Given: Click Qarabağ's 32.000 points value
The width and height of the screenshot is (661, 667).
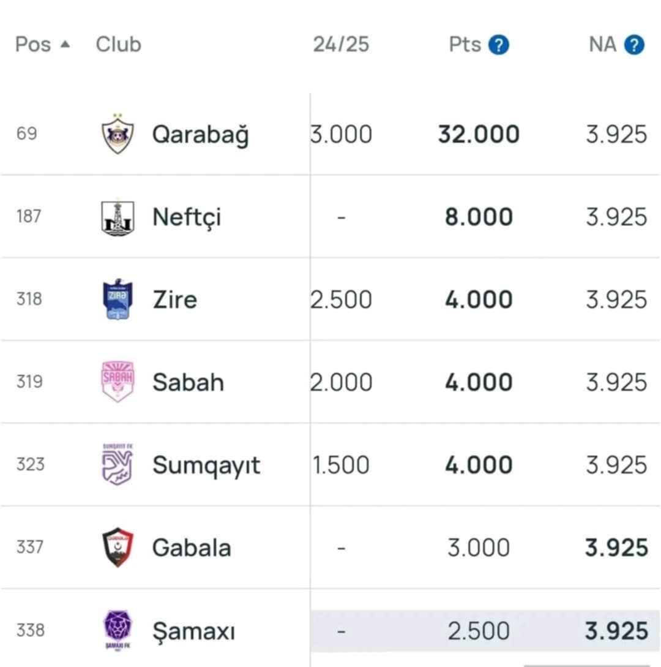Looking at the screenshot, I should click(479, 134).
